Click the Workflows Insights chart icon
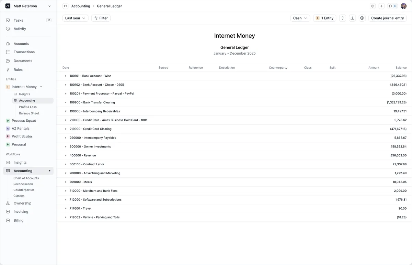This screenshot has height=265, width=412. click(x=8, y=163)
